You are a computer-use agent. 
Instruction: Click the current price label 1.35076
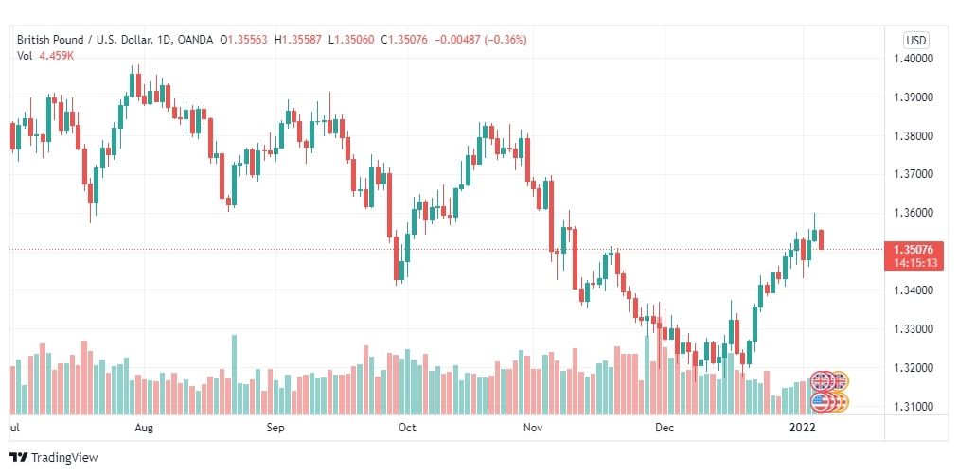point(913,249)
